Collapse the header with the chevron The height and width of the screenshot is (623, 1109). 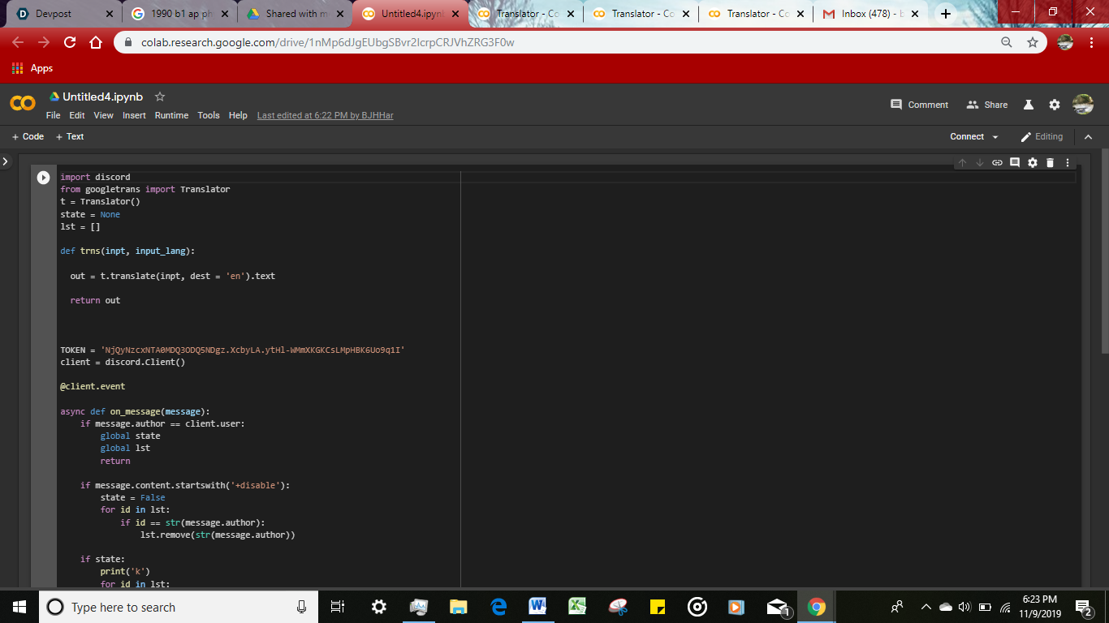point(1088,137)
